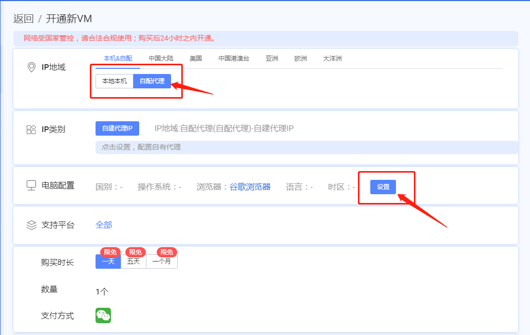Screen dimensions: 530x335
Task: Click the WeChat Pay payment icon
Action: point(103,315)
